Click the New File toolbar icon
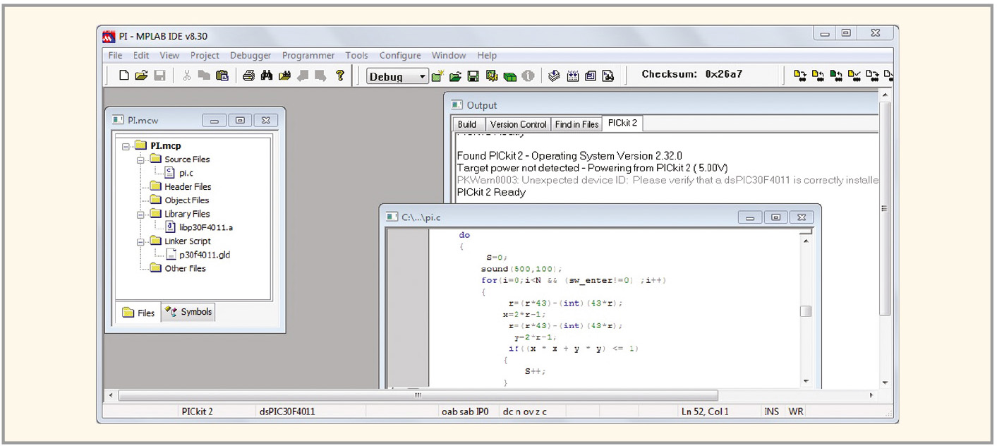Screen dimensions: 997x446 [x=124, y=76]
